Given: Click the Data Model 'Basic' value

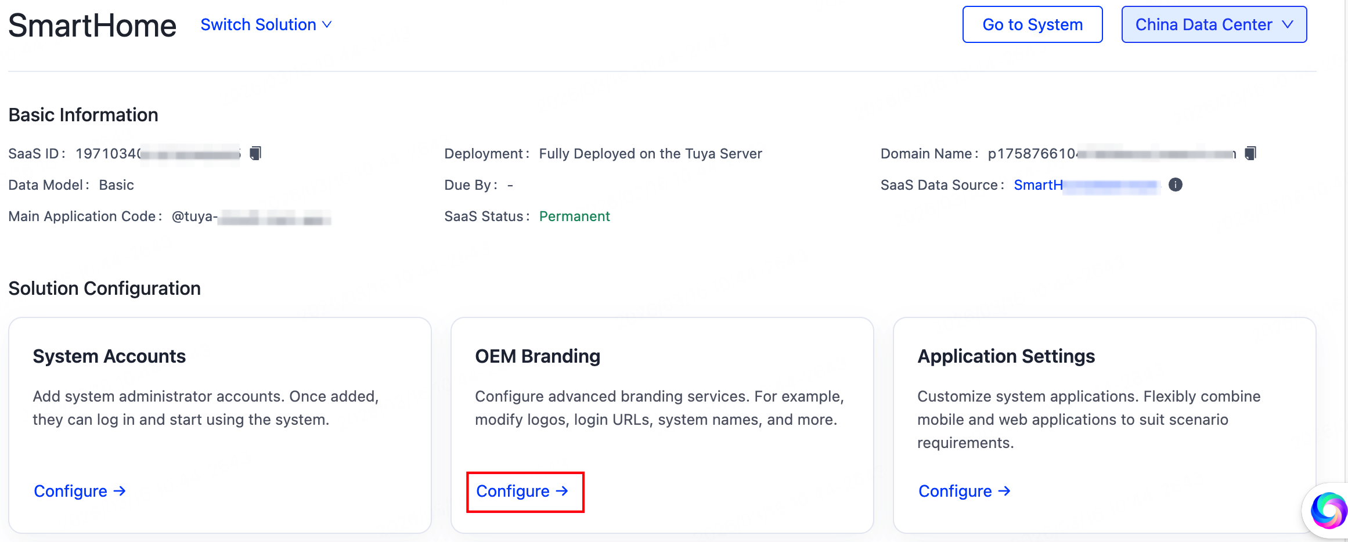Looking at the screenshot, I should coord(116,185).
